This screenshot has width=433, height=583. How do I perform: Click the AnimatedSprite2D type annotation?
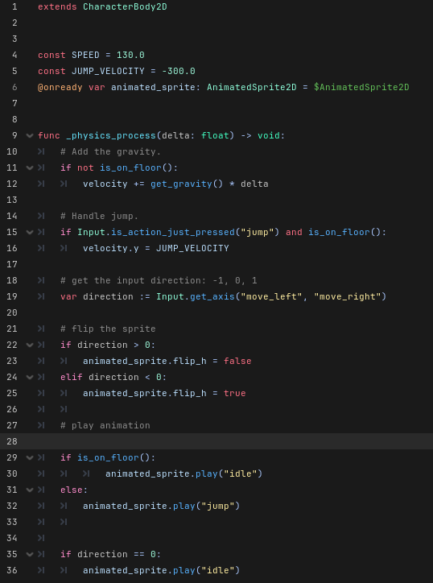[252, 88]
